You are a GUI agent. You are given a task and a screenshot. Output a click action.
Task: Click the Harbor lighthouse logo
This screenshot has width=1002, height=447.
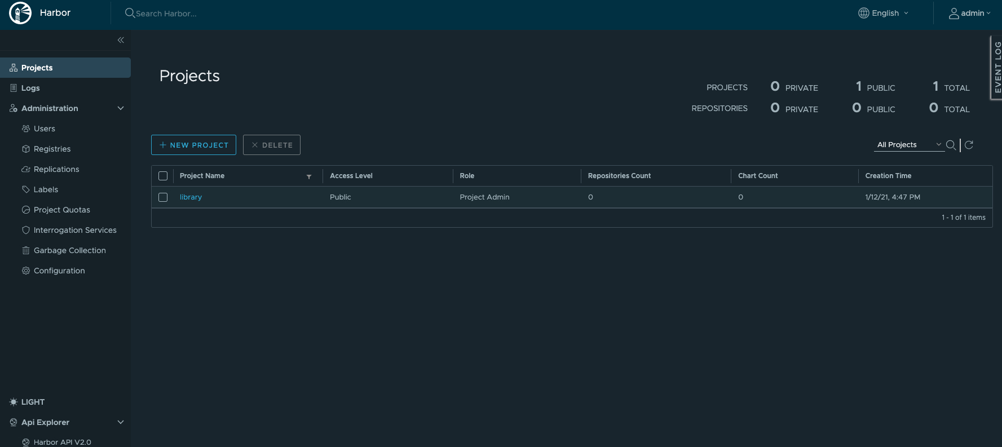20,13
